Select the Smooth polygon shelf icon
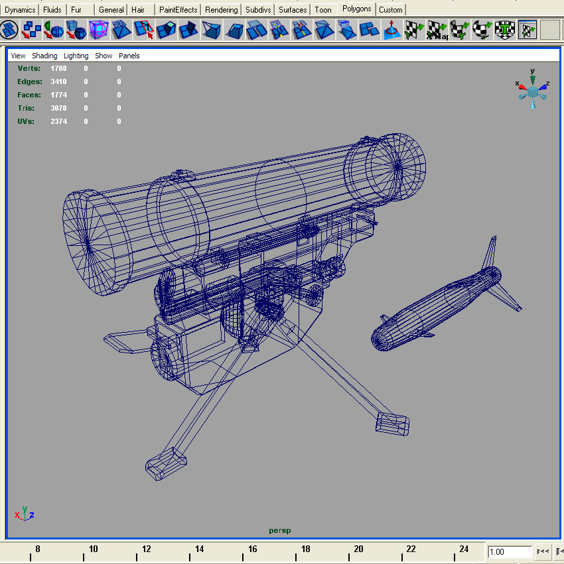Viewport: 564px width, 564px height. [98, 30]
